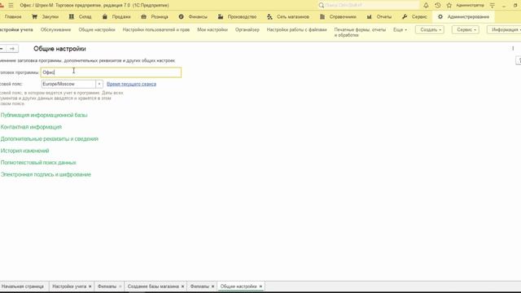Open the main hamburger menu icon
The image size is (521, 293).
pos(11,6)
